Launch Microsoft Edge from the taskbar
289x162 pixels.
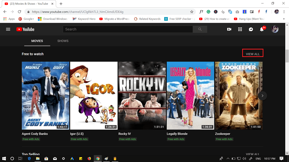(x=29, y=159)
